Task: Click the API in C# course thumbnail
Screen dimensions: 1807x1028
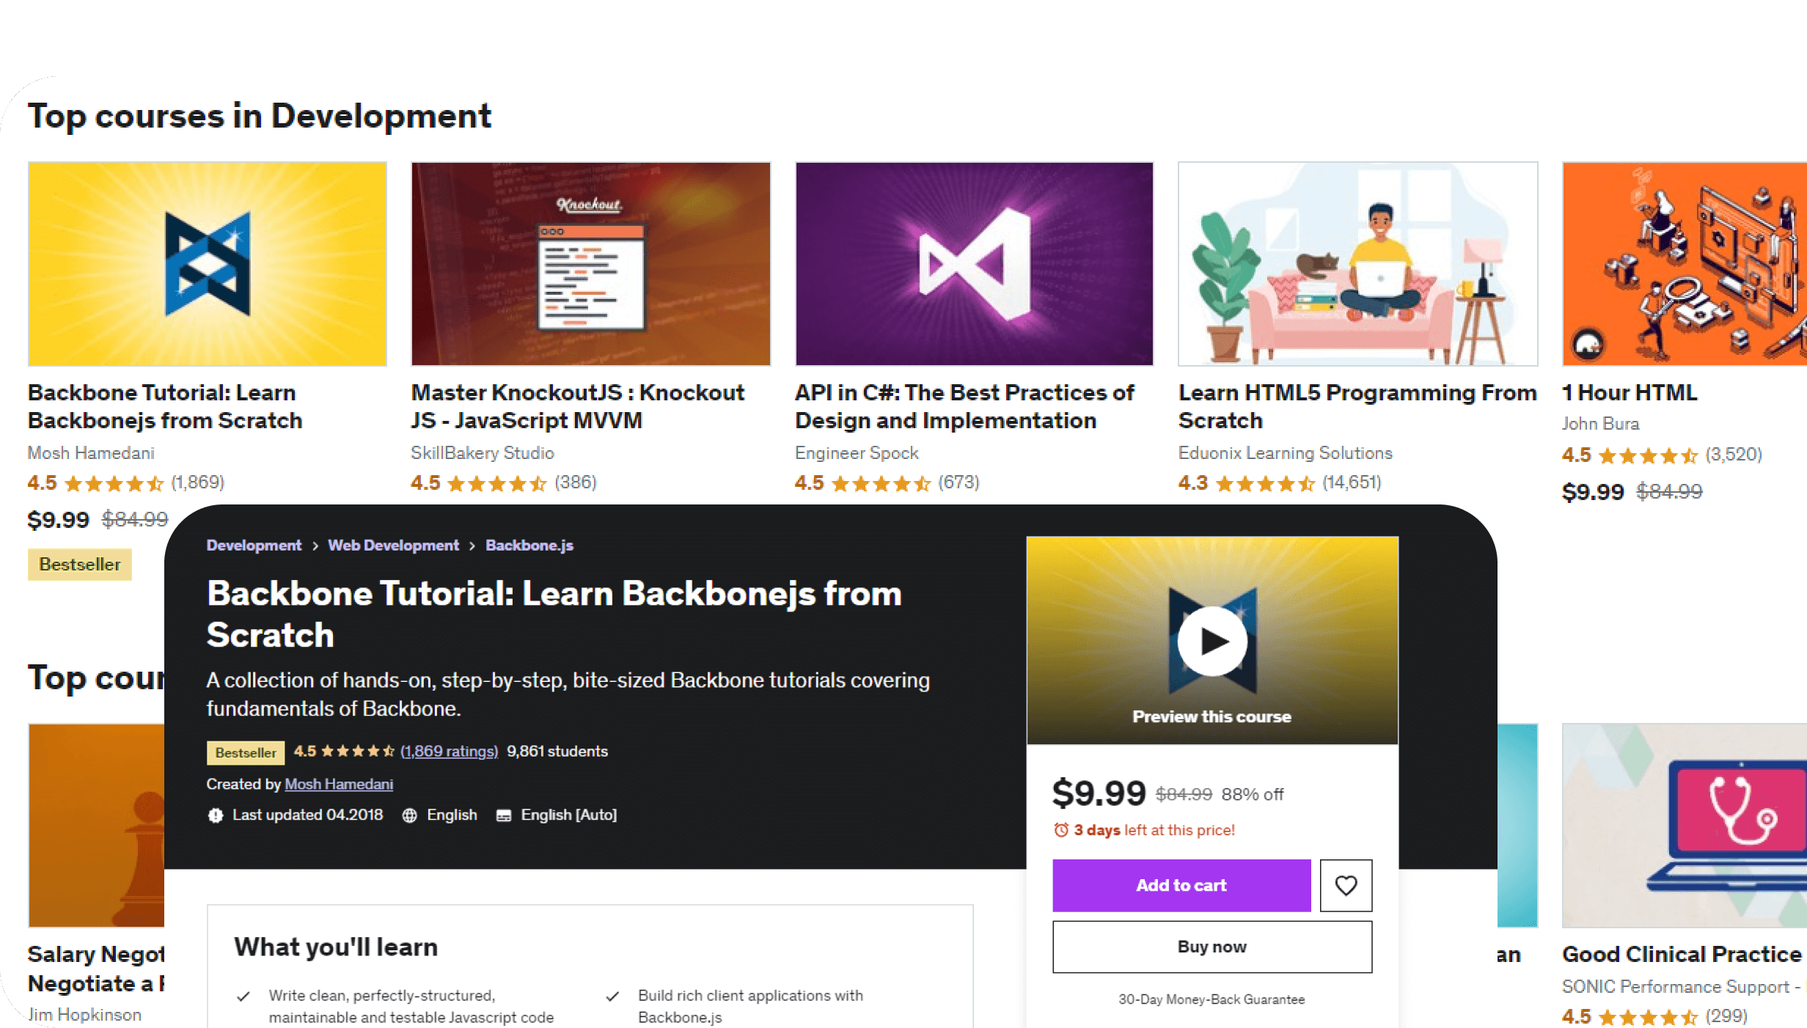Action: click(974, 264)
